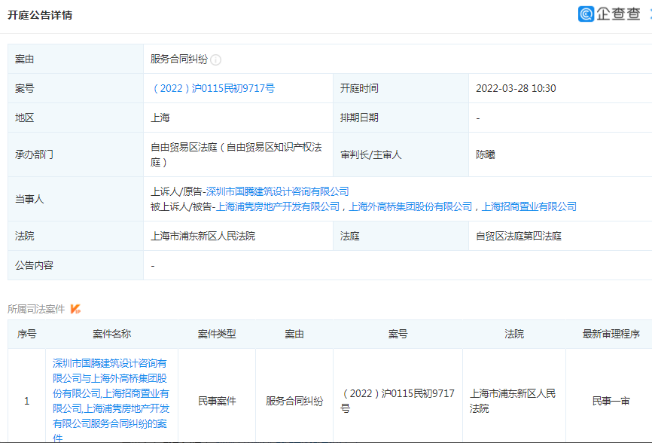Select the 案由 value 服务合同纠纷 at top
Screen dimensions: 652x443
click(x=178, y=59)
